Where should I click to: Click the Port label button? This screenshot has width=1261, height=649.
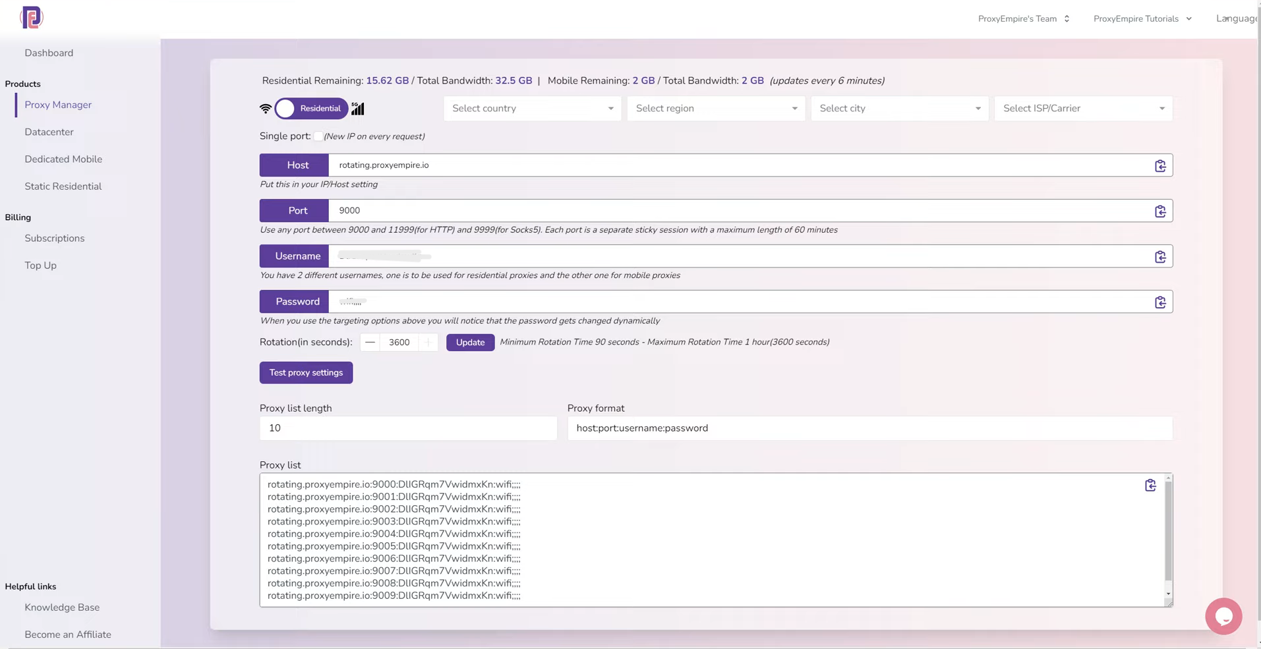pos(294,211)
